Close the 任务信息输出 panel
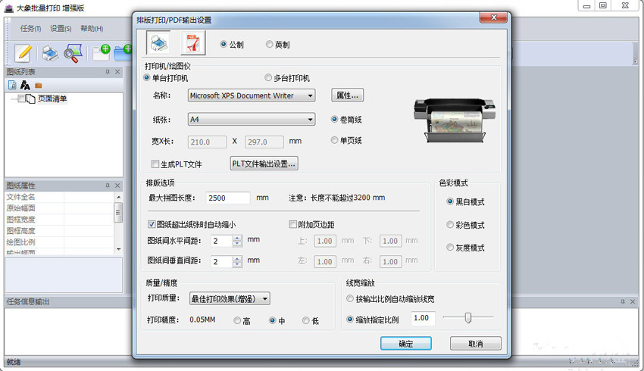The width and height of the screenshot is (644, 371). pos(633,301)
